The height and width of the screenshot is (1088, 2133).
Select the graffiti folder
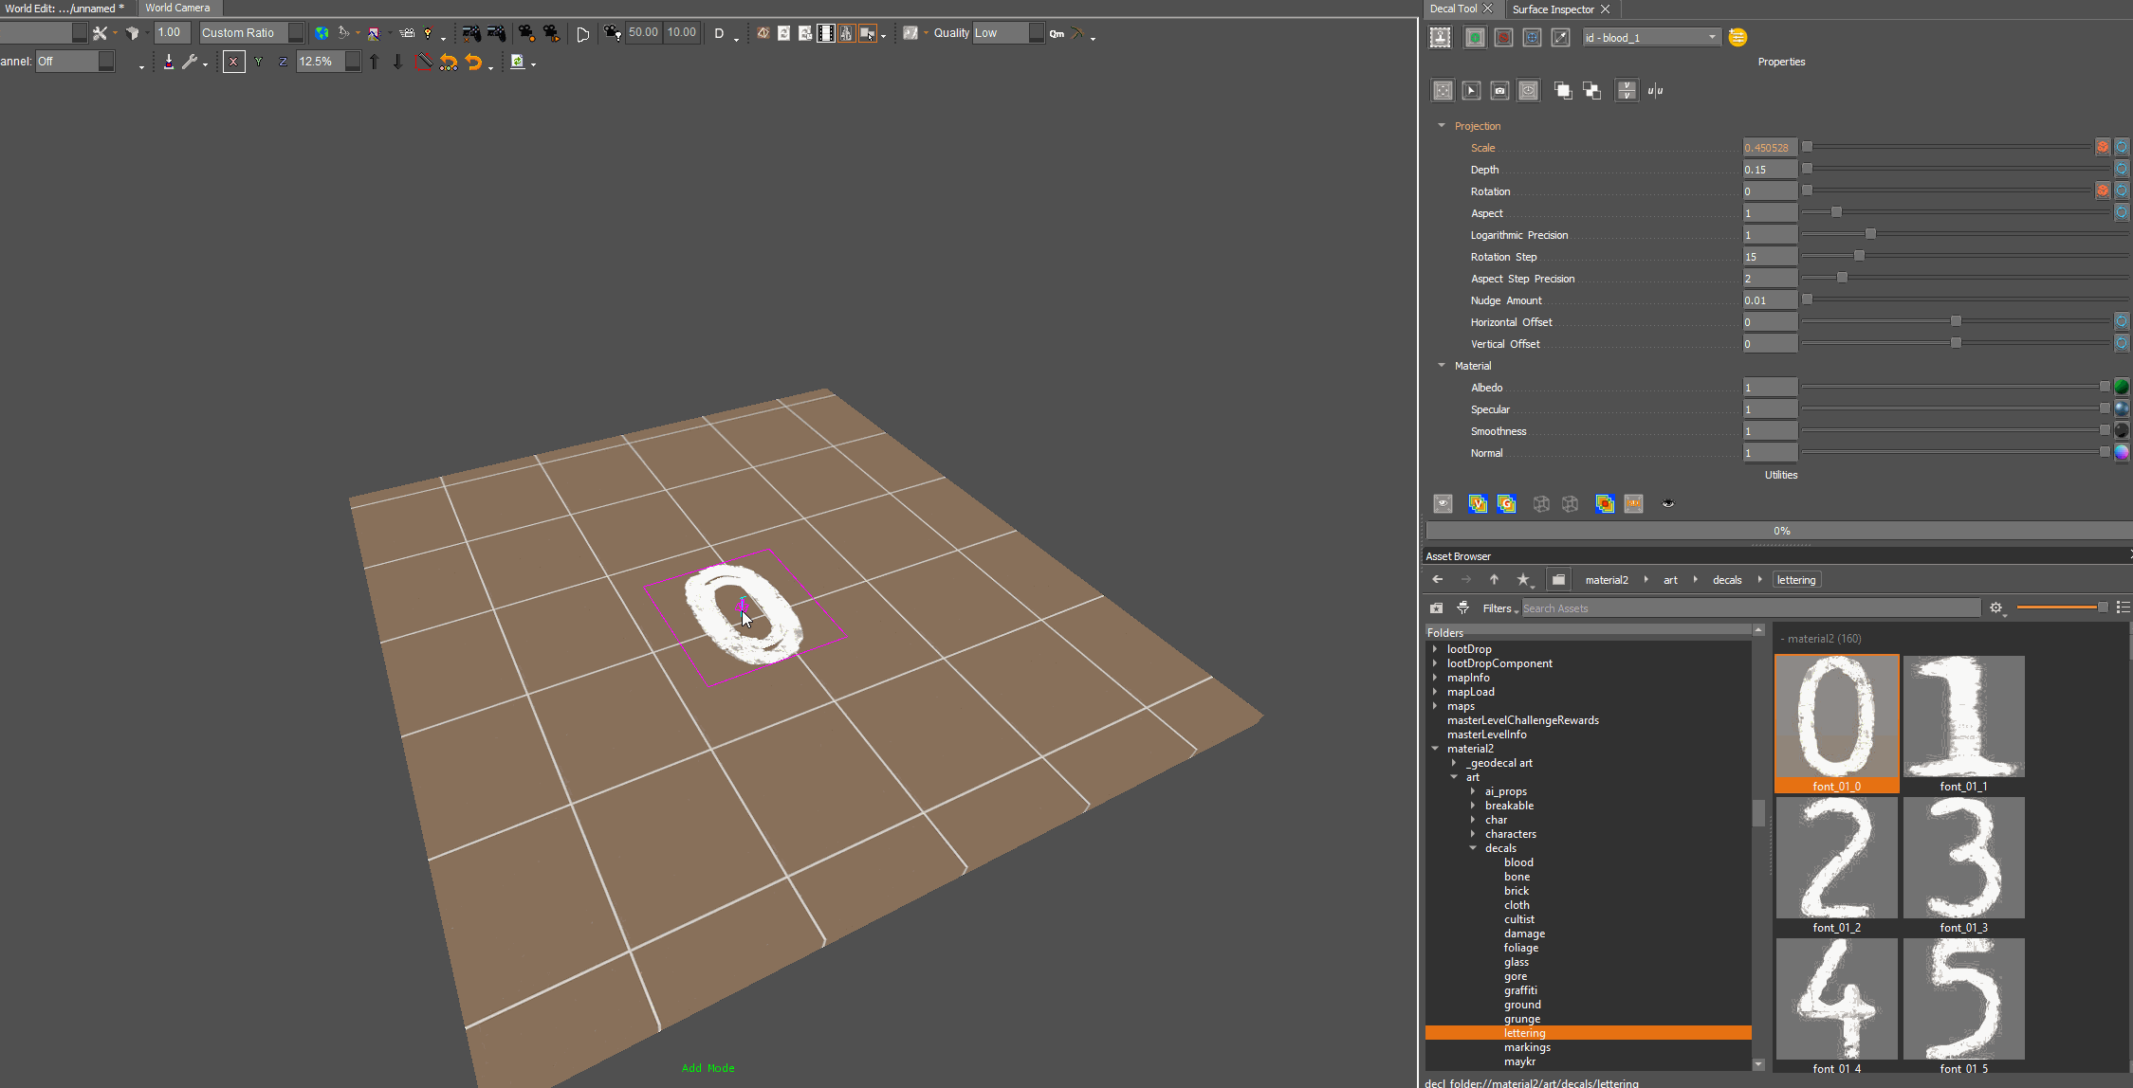coord(1520,990)
